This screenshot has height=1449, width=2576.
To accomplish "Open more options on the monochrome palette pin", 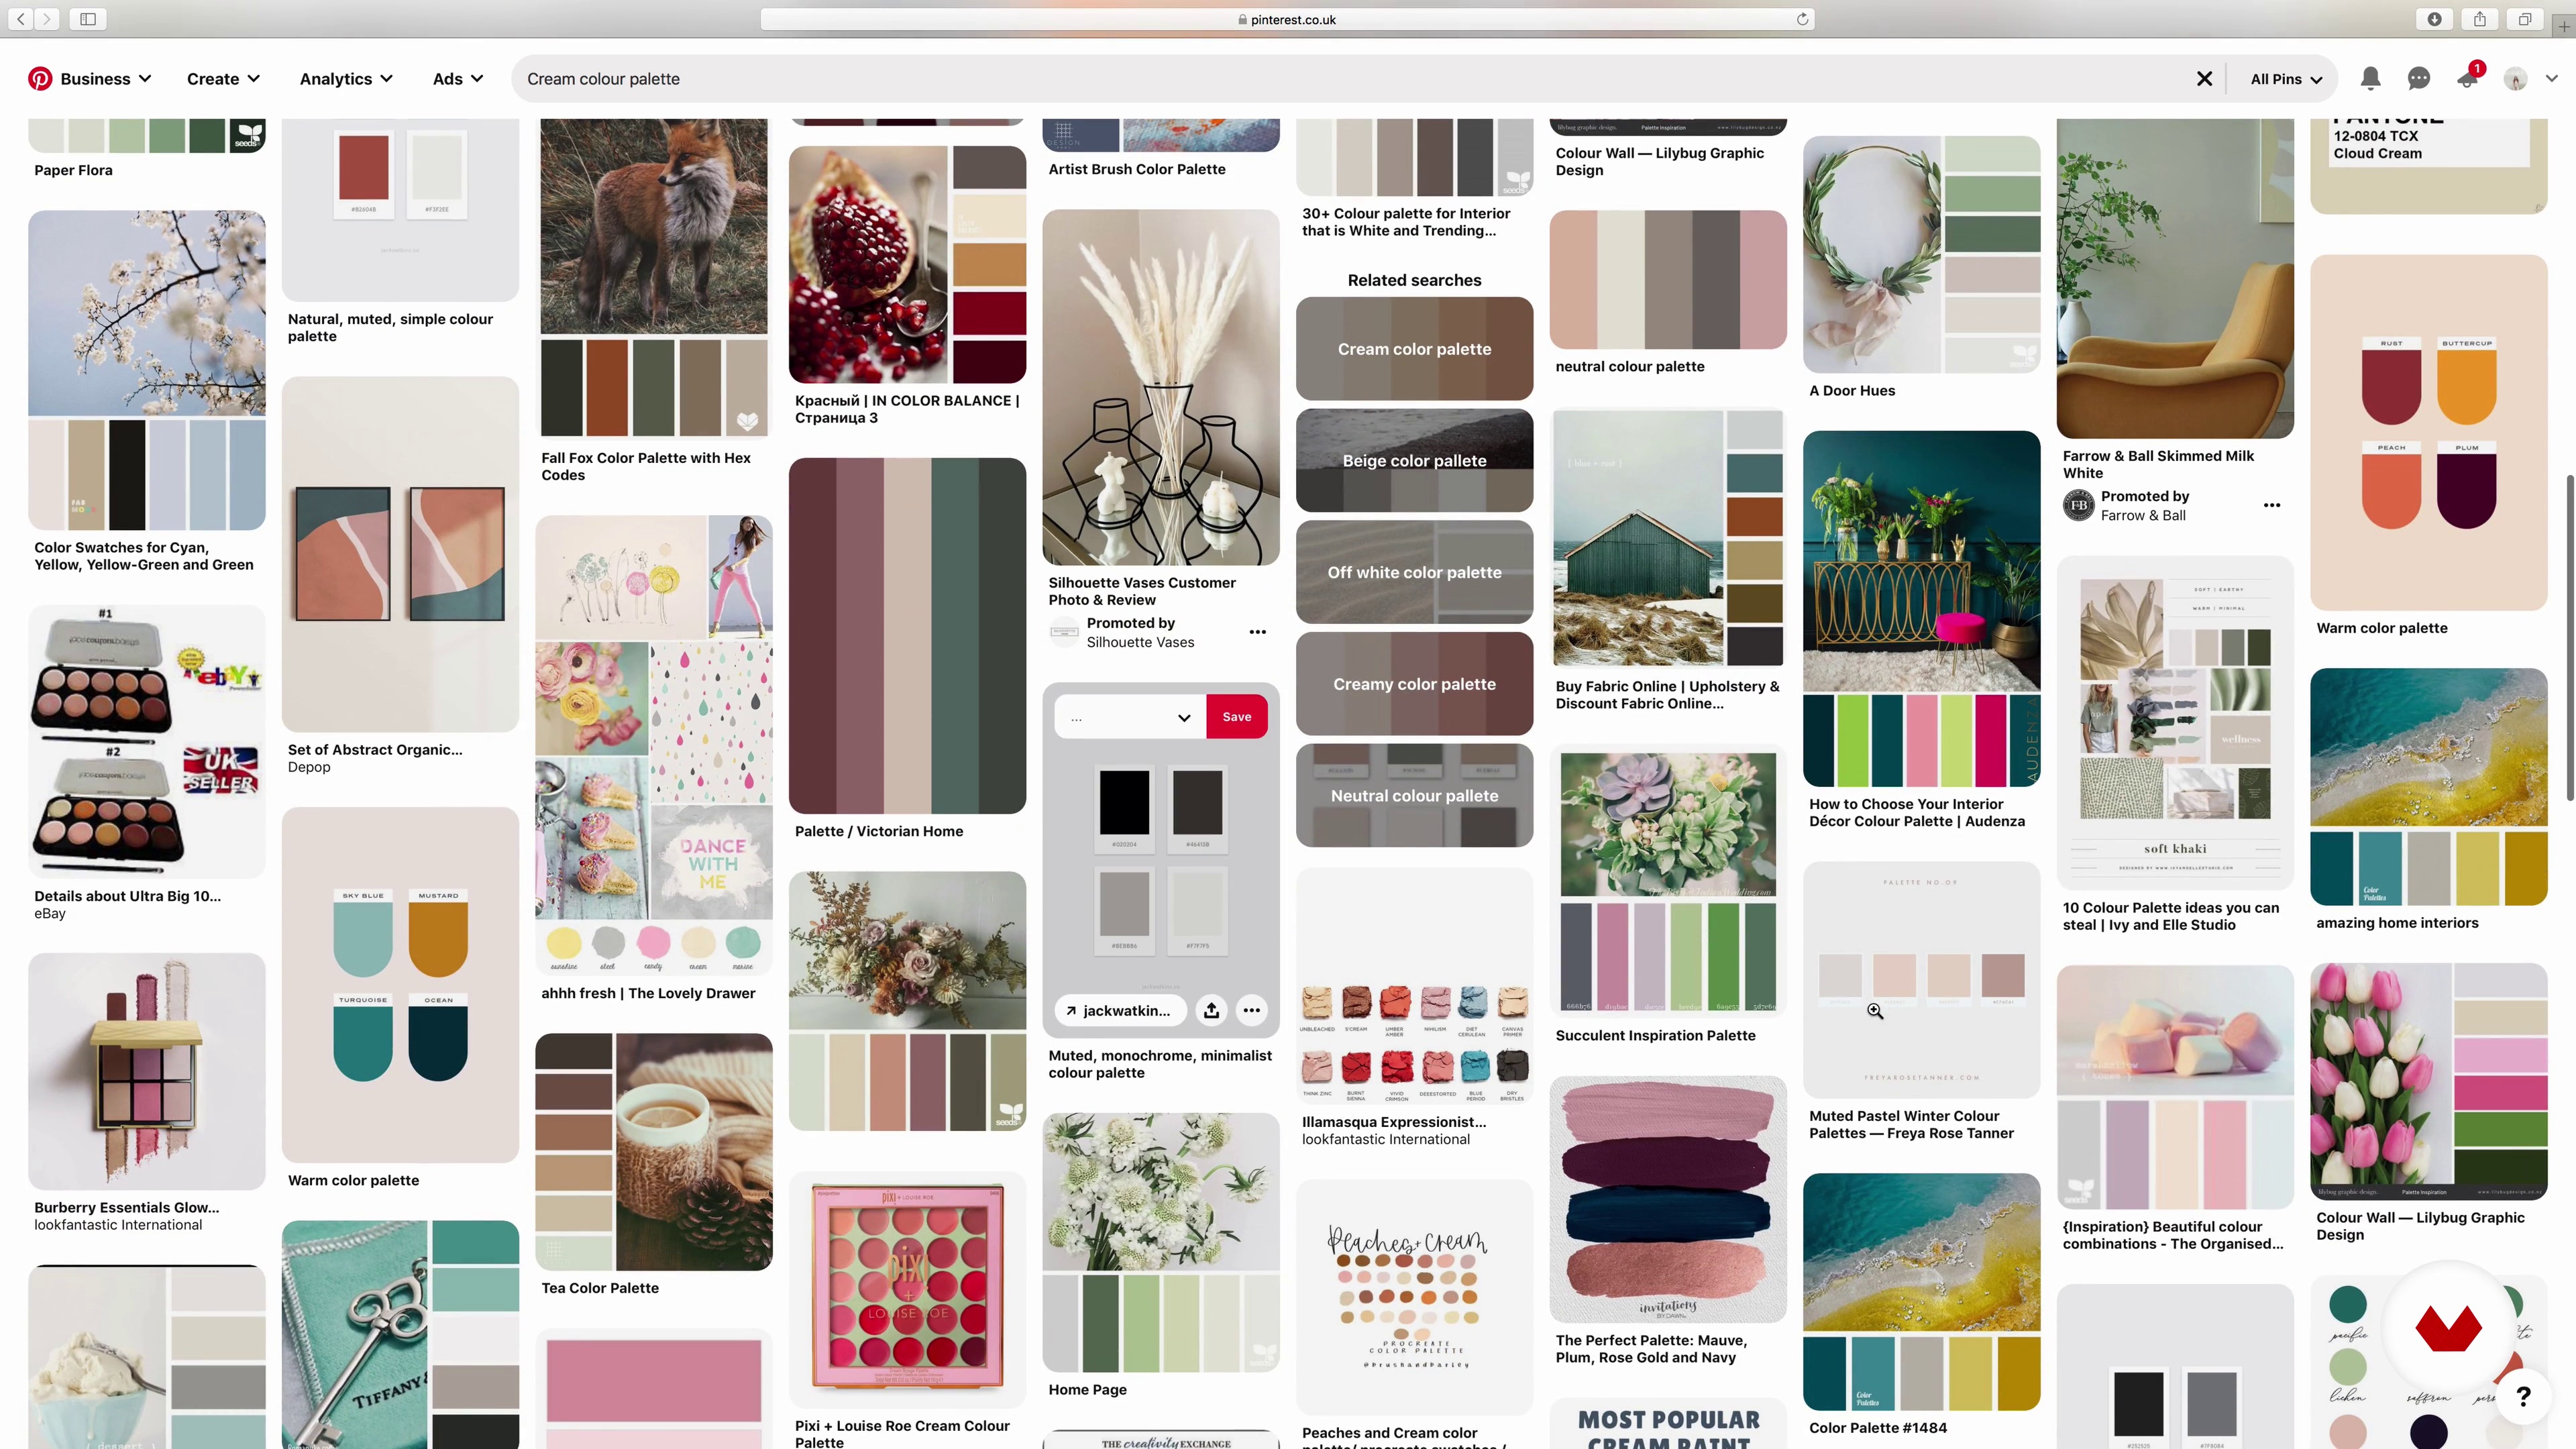I will point(1251,1010).
